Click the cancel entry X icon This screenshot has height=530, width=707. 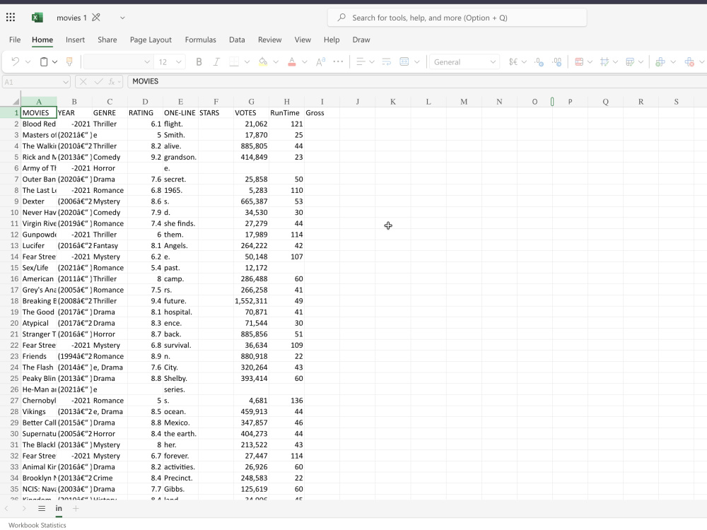pos(83,81)
